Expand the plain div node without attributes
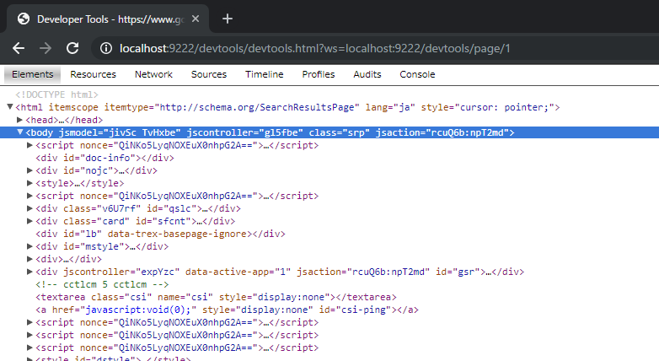659x361 pixels. click(29, 259)
